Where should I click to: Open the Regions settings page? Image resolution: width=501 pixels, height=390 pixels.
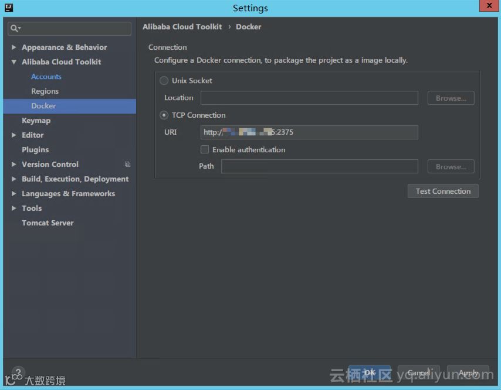45,91
